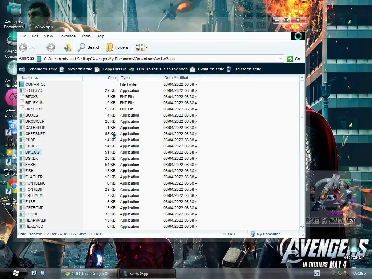The image size is (372, 279).
Task: Select the HEXCALC application icon
Action: [x=21, y=226]
